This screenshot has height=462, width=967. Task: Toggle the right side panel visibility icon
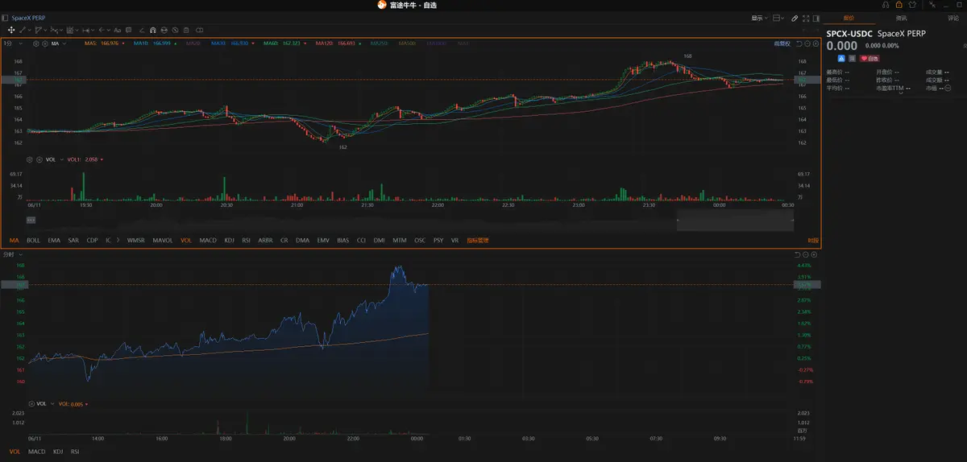[816, 19]
